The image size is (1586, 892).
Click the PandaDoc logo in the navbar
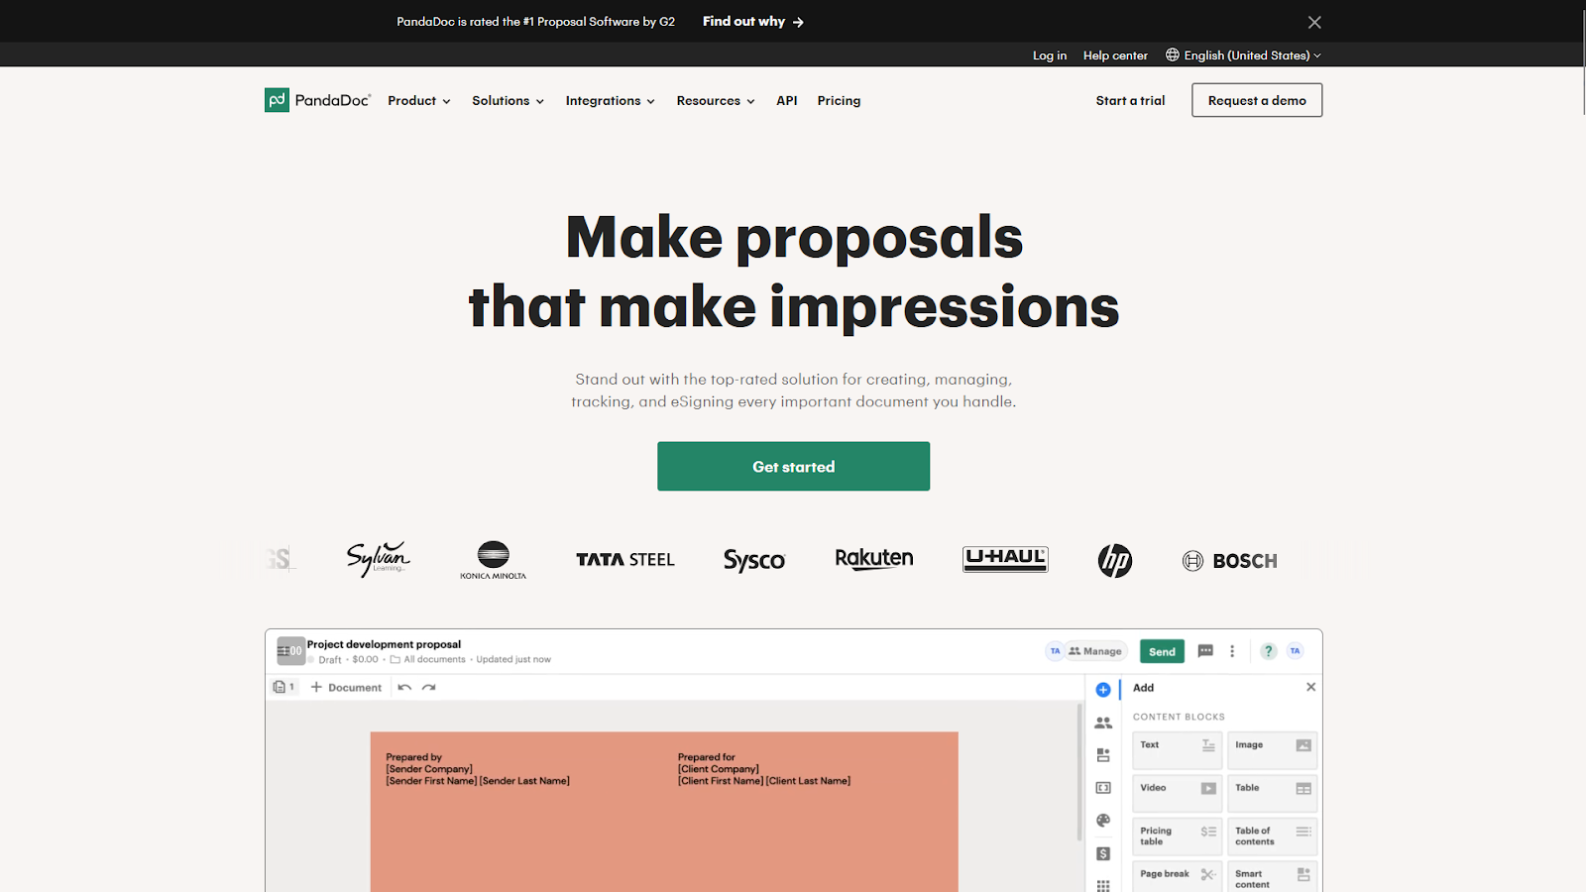coord(317,100)
